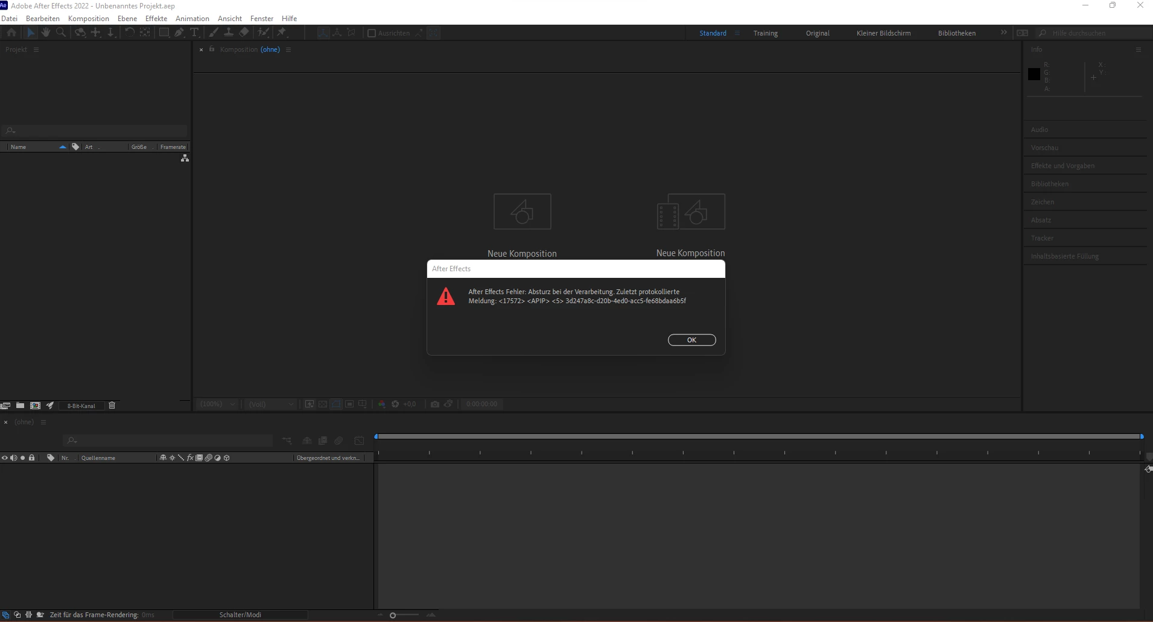The width and height of the screenshot is (1153, 622).
Task: Open the 100% zoom dropdown
Action: point(218,404)
